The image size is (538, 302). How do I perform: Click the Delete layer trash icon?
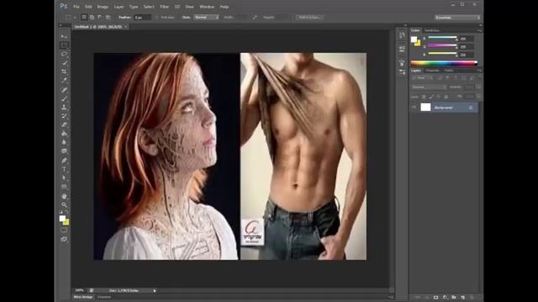472,298
